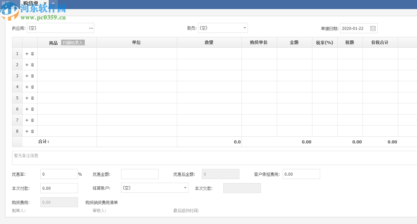The width and height of the screenshot is (417, 224).
Task: Click the ... button to pick a 供应商
Action: coord(91,28)
